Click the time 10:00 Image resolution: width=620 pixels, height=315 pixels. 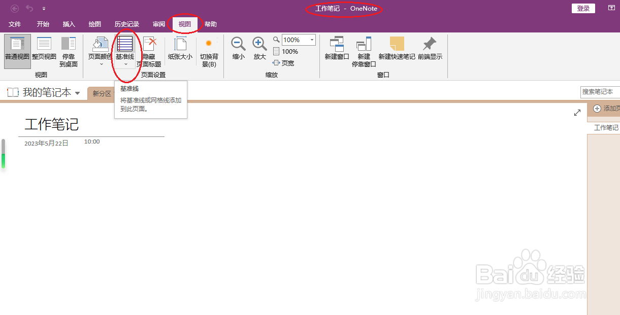click(x=92, y=142)
